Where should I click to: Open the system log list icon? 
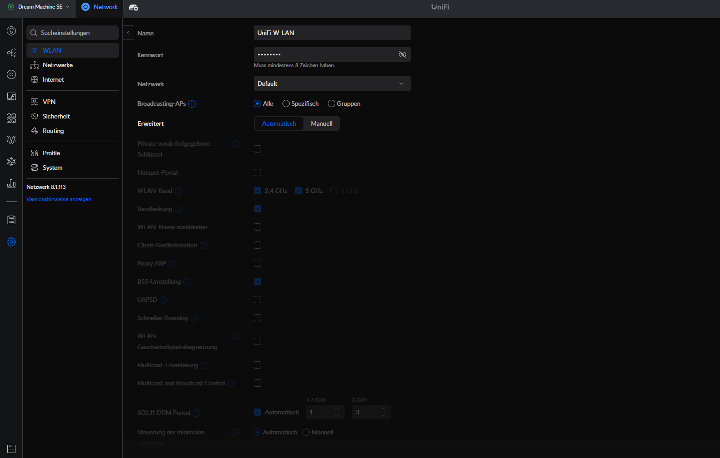click(x=11, y=220)
